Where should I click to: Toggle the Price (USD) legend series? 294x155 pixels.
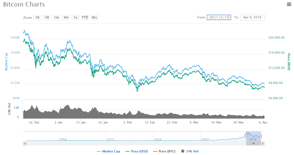pos(137,151)
